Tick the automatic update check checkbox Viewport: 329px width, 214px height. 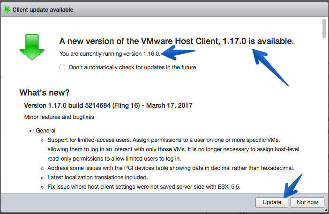pyautogui.click(x=62, y=67)
